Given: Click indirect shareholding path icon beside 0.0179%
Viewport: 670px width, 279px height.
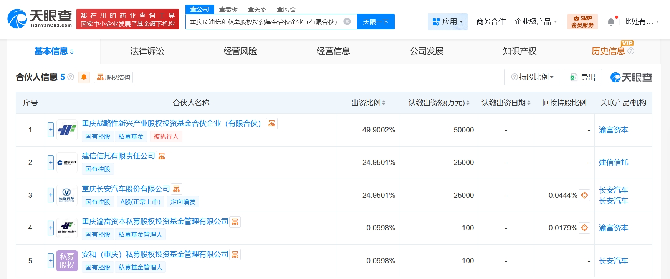Looking at the screenshot, I should pyautogui.click(x=584, y=228).
